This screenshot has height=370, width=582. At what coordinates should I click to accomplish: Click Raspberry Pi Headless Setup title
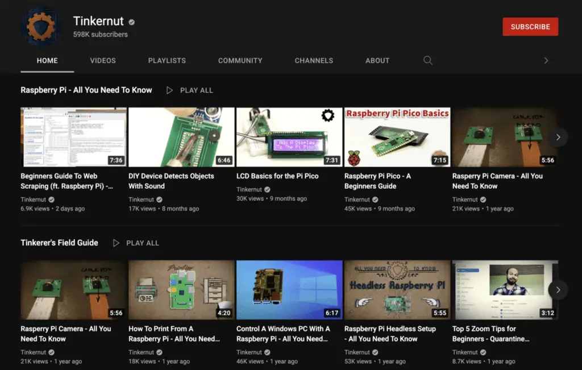click(390, 334)
